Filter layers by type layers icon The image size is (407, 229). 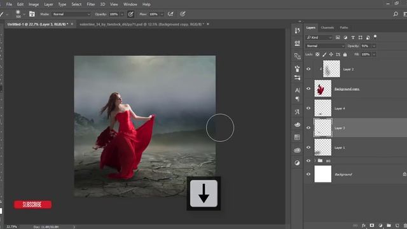coord(353,38)
